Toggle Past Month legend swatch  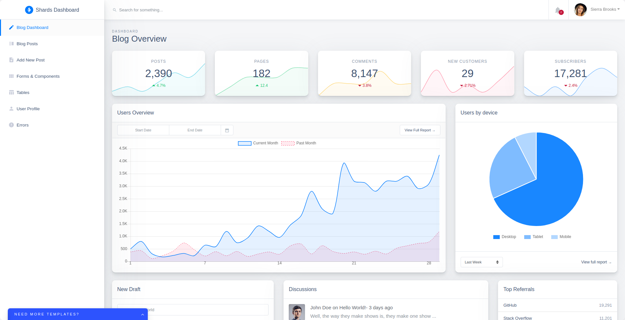tap(288, 143)
